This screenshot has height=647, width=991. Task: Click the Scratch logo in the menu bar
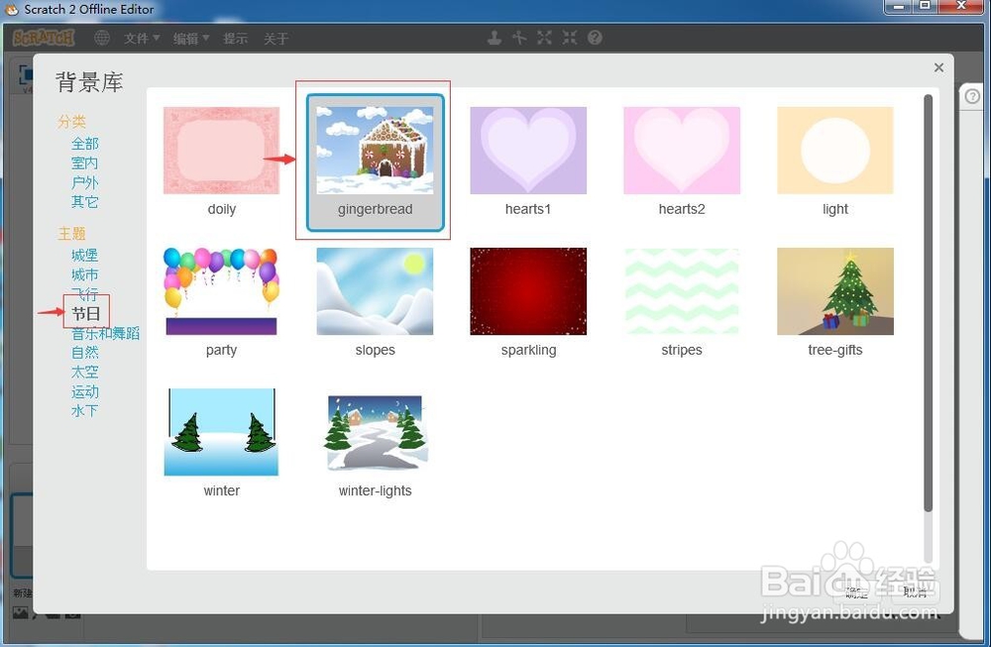click(x=44, y=38)
